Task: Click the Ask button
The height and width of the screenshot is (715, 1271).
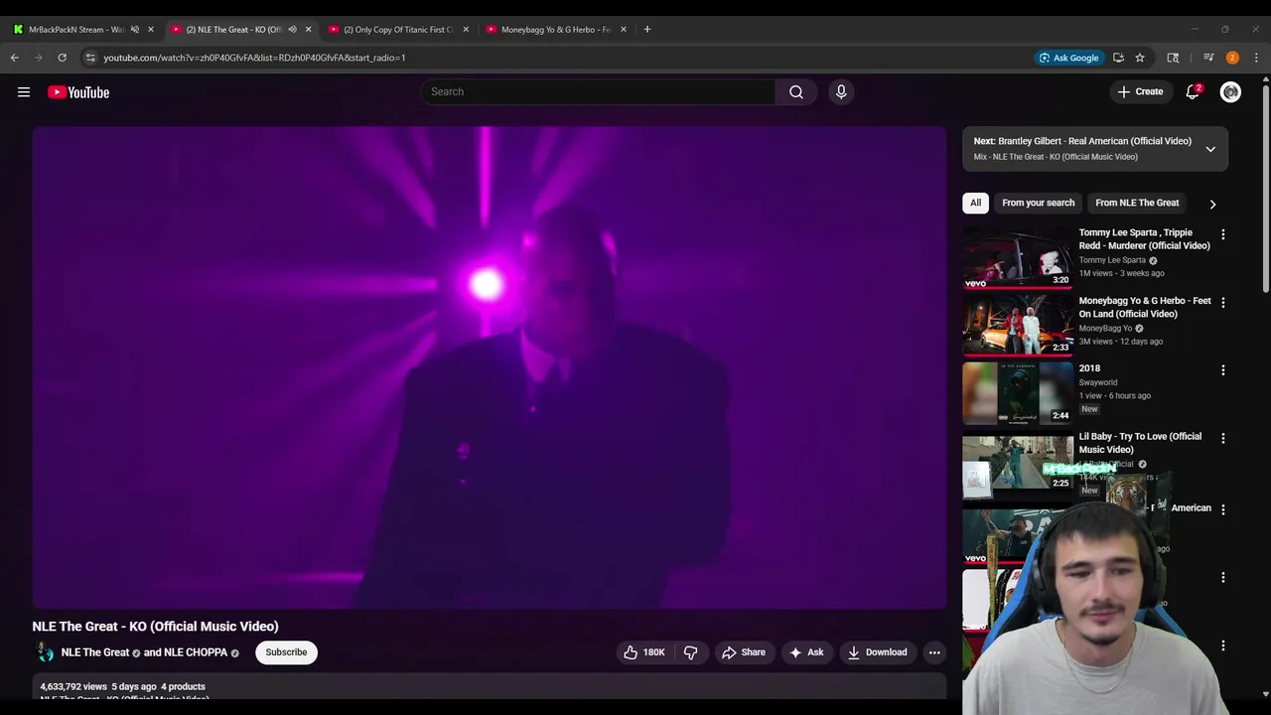Action: (806, 652)
